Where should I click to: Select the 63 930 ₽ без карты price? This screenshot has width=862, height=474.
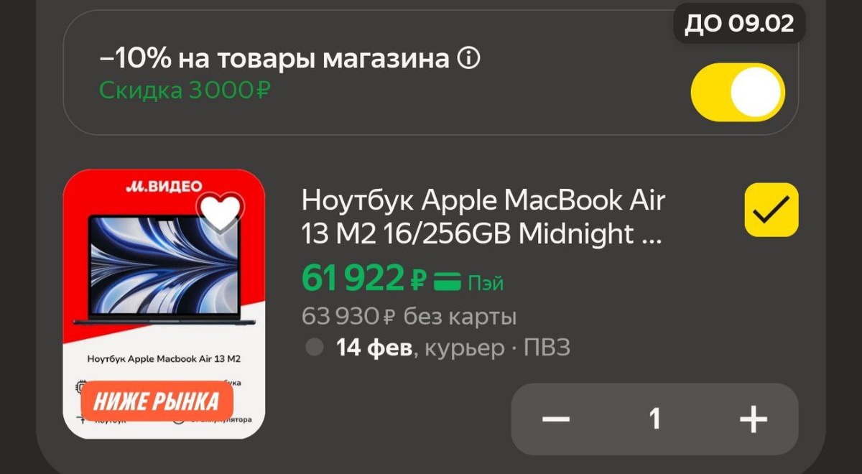[409, 316]
